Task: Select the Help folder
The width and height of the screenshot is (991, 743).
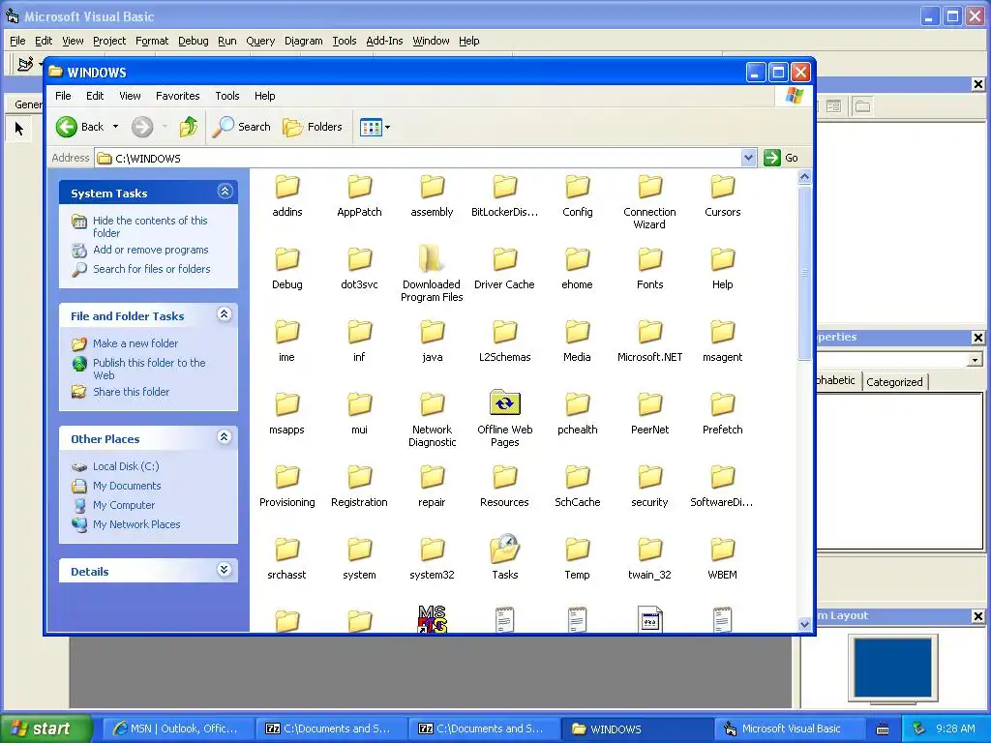Action: click(722, 269)
